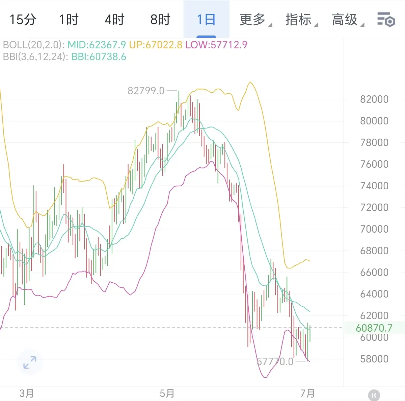The image size is (405, 401).
Task: Click current price tag 60870.7
Action: coord(374,328)
